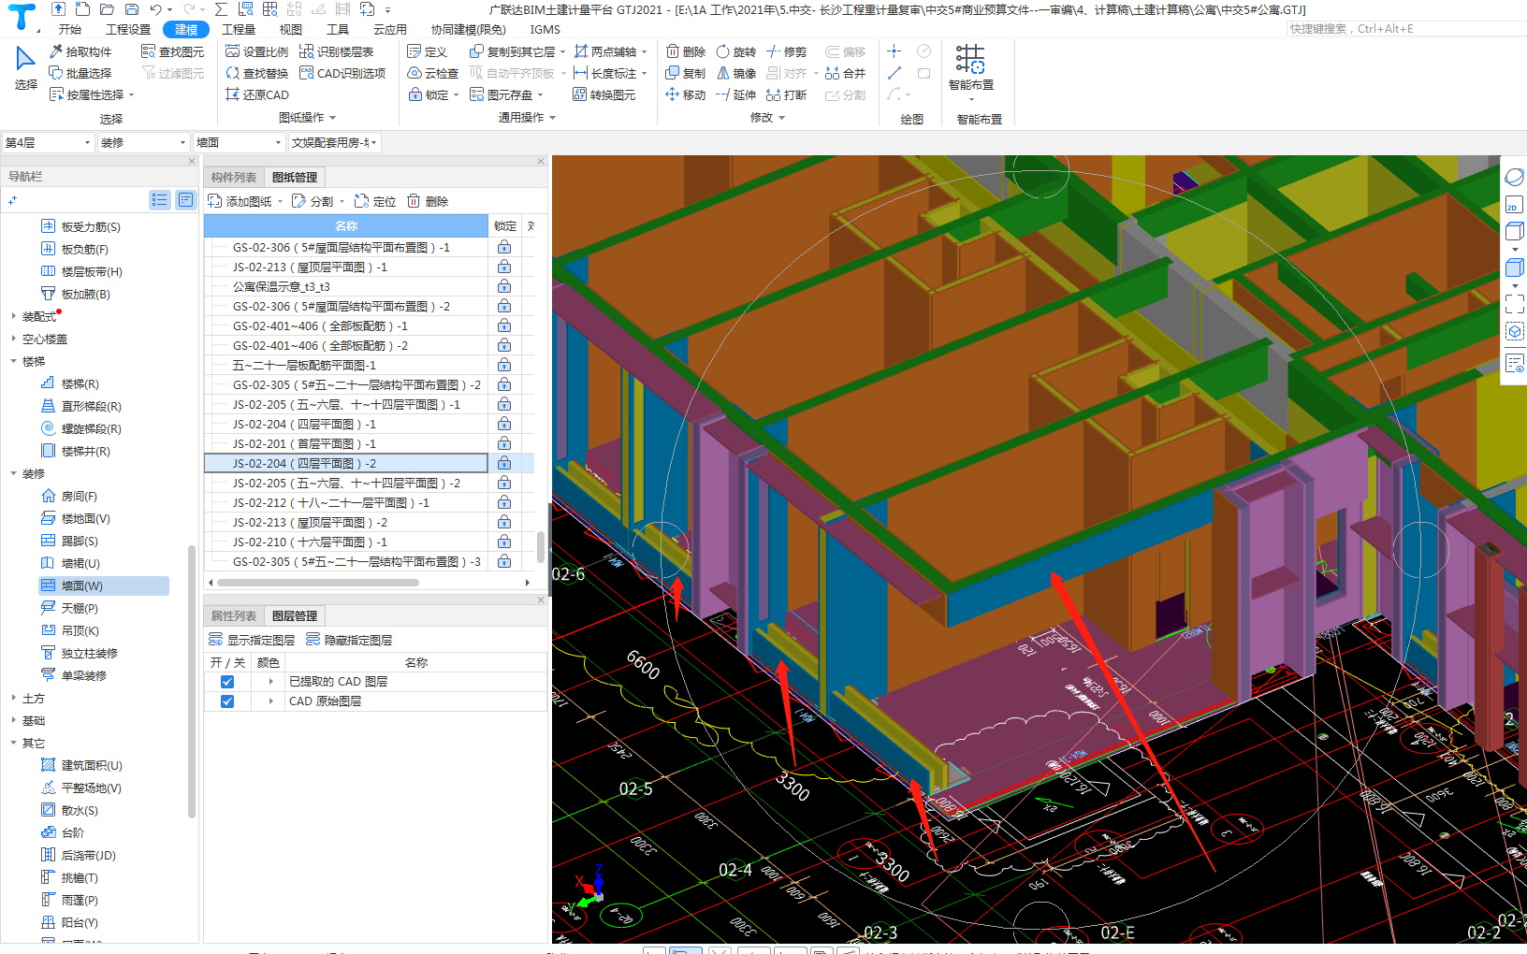The width and height of the screenshot is (1527, 954).
Task: Click 查找替换 find and replace
Action: 257,73
